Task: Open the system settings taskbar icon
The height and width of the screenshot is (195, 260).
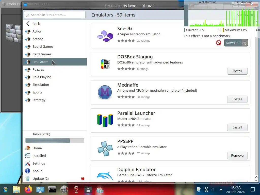Action: pos(40,189)
